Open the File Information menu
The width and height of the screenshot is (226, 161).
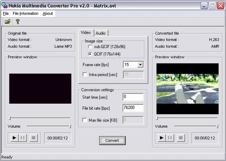point(25,14)
